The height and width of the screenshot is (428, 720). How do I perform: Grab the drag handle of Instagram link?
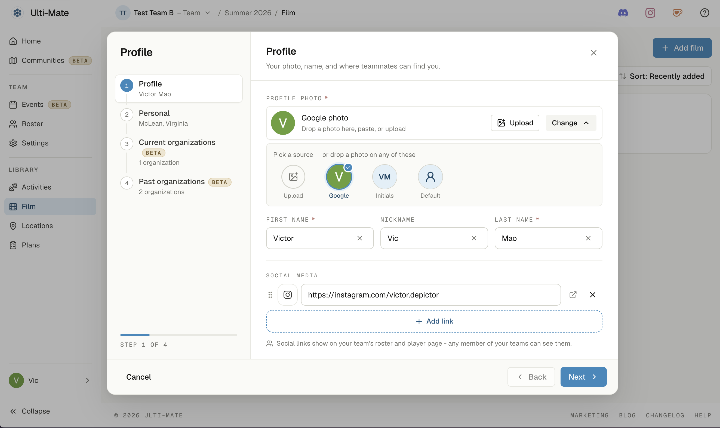coord(270,295)
